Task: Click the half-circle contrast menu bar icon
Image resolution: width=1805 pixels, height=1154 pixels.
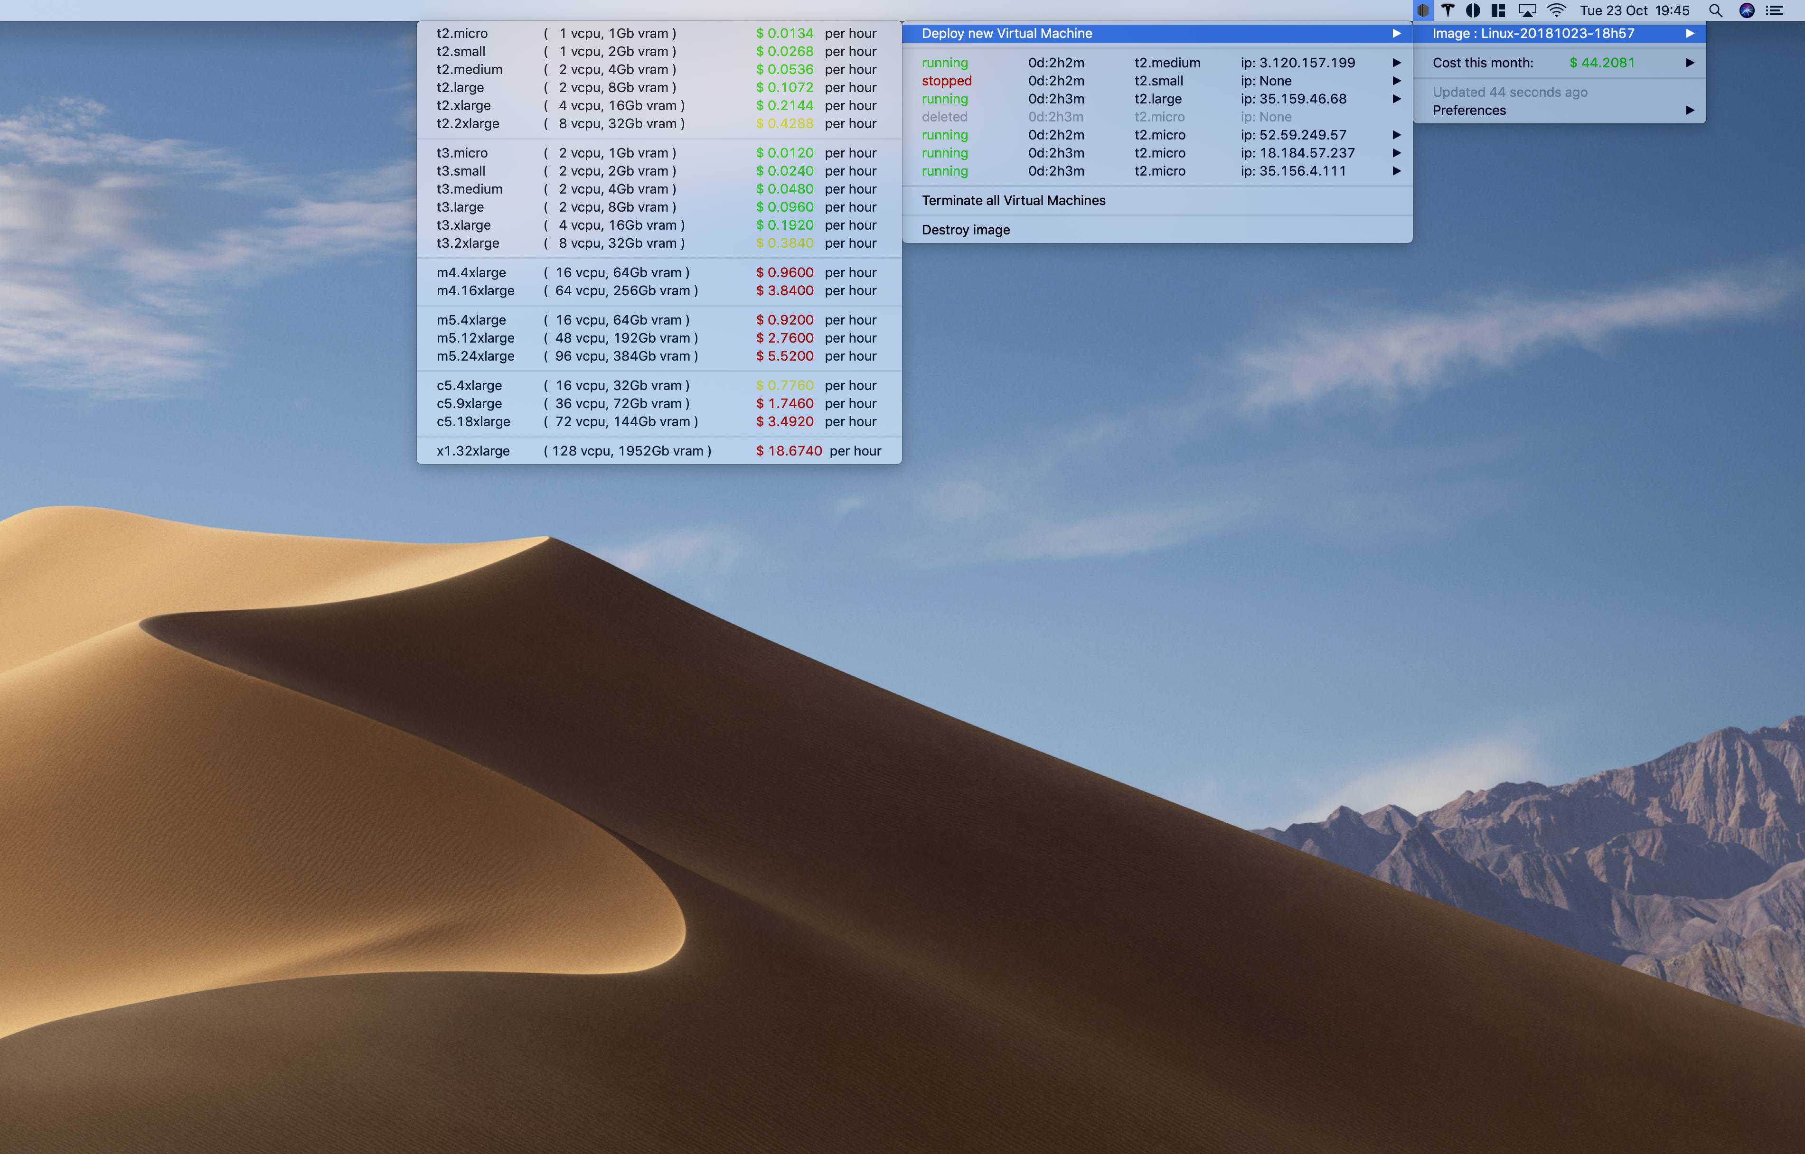Action: coord(1473,10)
